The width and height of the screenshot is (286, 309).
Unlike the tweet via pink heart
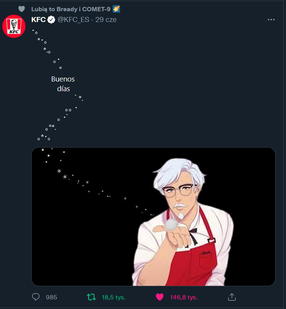coord(159,297)
